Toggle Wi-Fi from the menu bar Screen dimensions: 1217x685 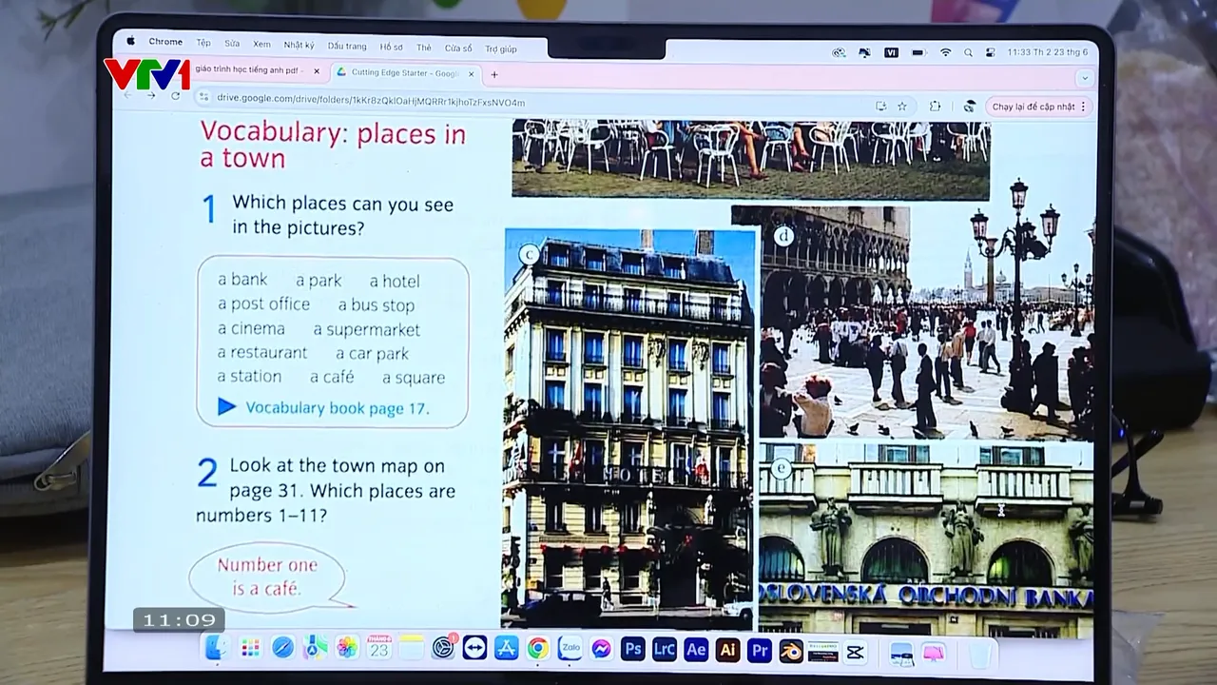tap(945, 52)
